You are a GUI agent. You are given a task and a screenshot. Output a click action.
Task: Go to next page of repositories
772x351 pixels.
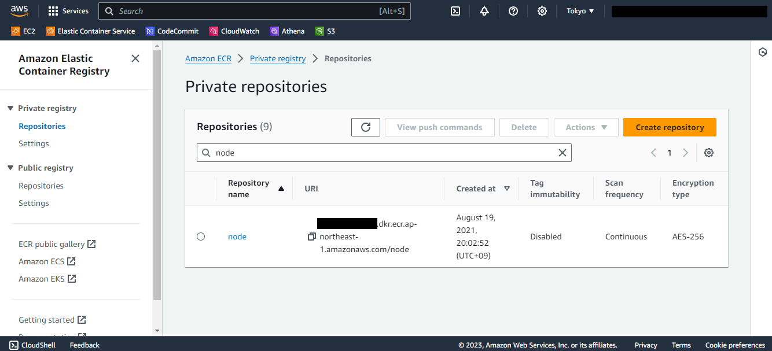point(686,153)
